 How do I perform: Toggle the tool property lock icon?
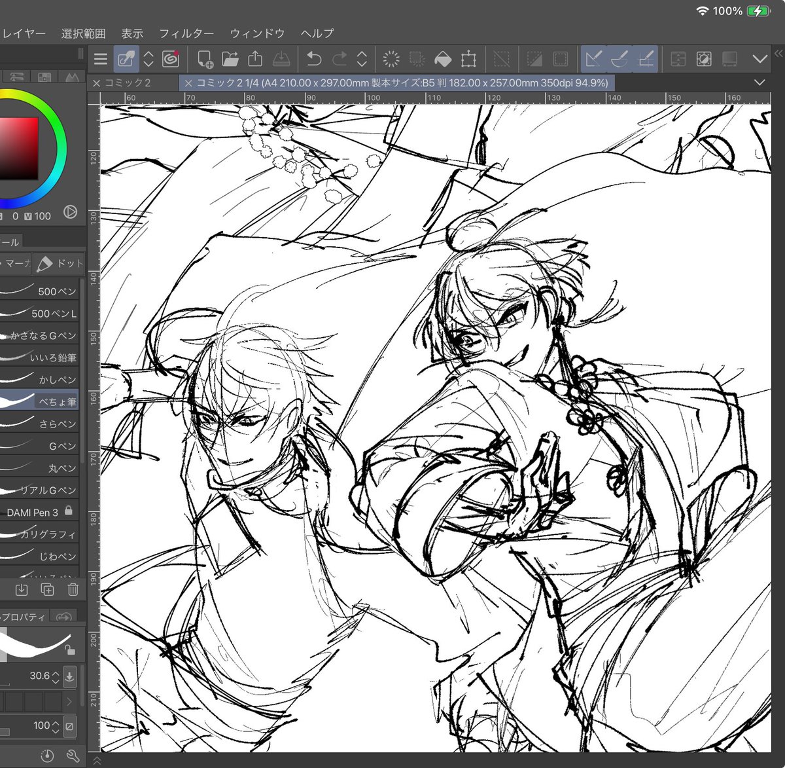69,650
